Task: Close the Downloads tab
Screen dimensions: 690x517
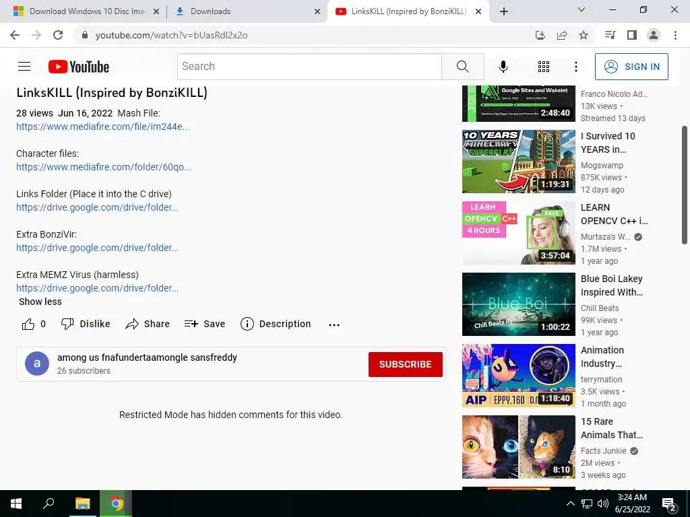Action: click(x=317, y=12)
